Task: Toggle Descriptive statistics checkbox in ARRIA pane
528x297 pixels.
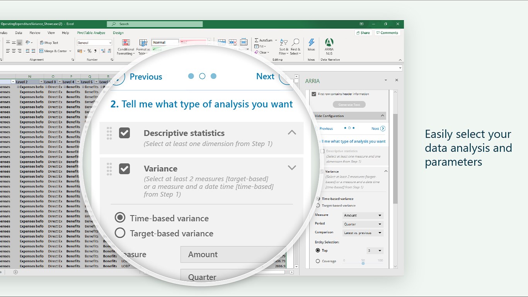Action: (322, 151)
